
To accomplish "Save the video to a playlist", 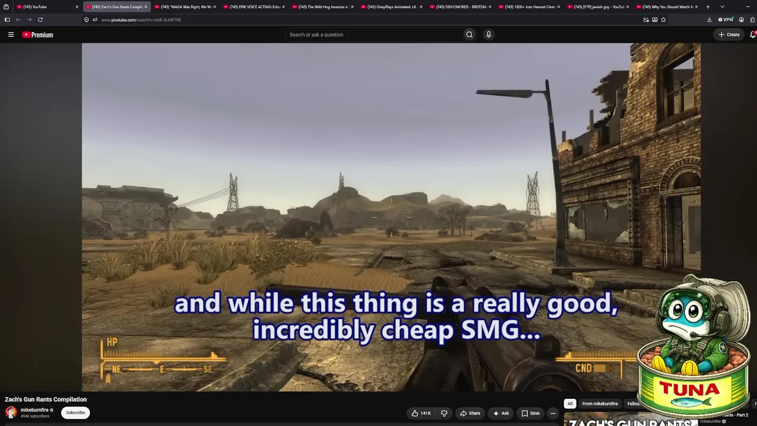I will pos(530,413).
